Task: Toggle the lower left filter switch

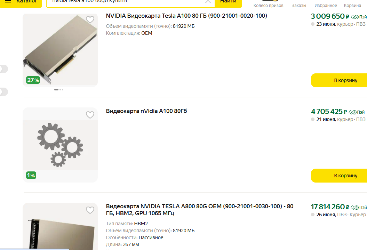Action: point(3,92)
